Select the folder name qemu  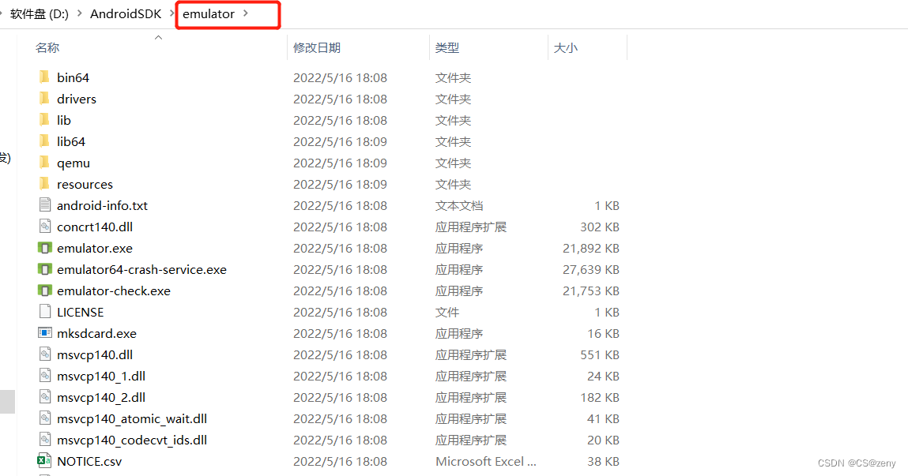tap(73, 163)
